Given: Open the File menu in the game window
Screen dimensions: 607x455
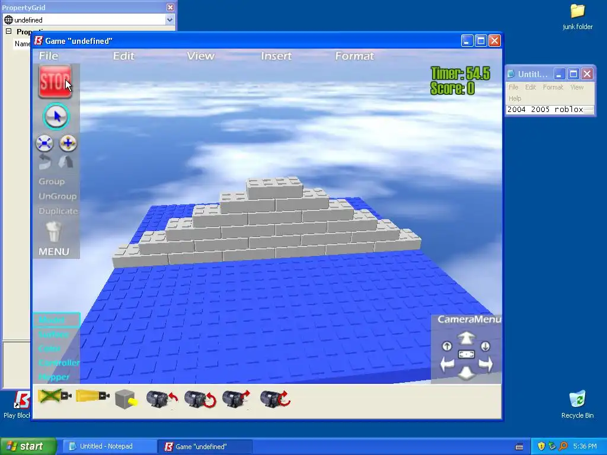Looking at the screenshot, I should [49, 56].
